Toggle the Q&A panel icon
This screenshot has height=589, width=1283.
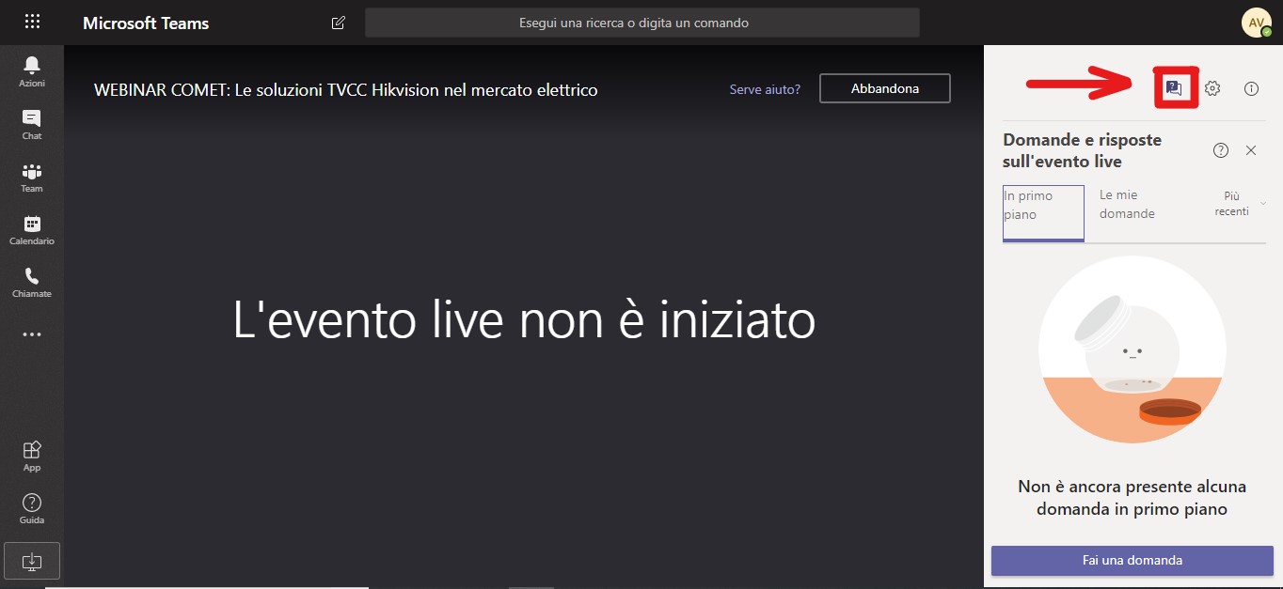point(1174,88)
